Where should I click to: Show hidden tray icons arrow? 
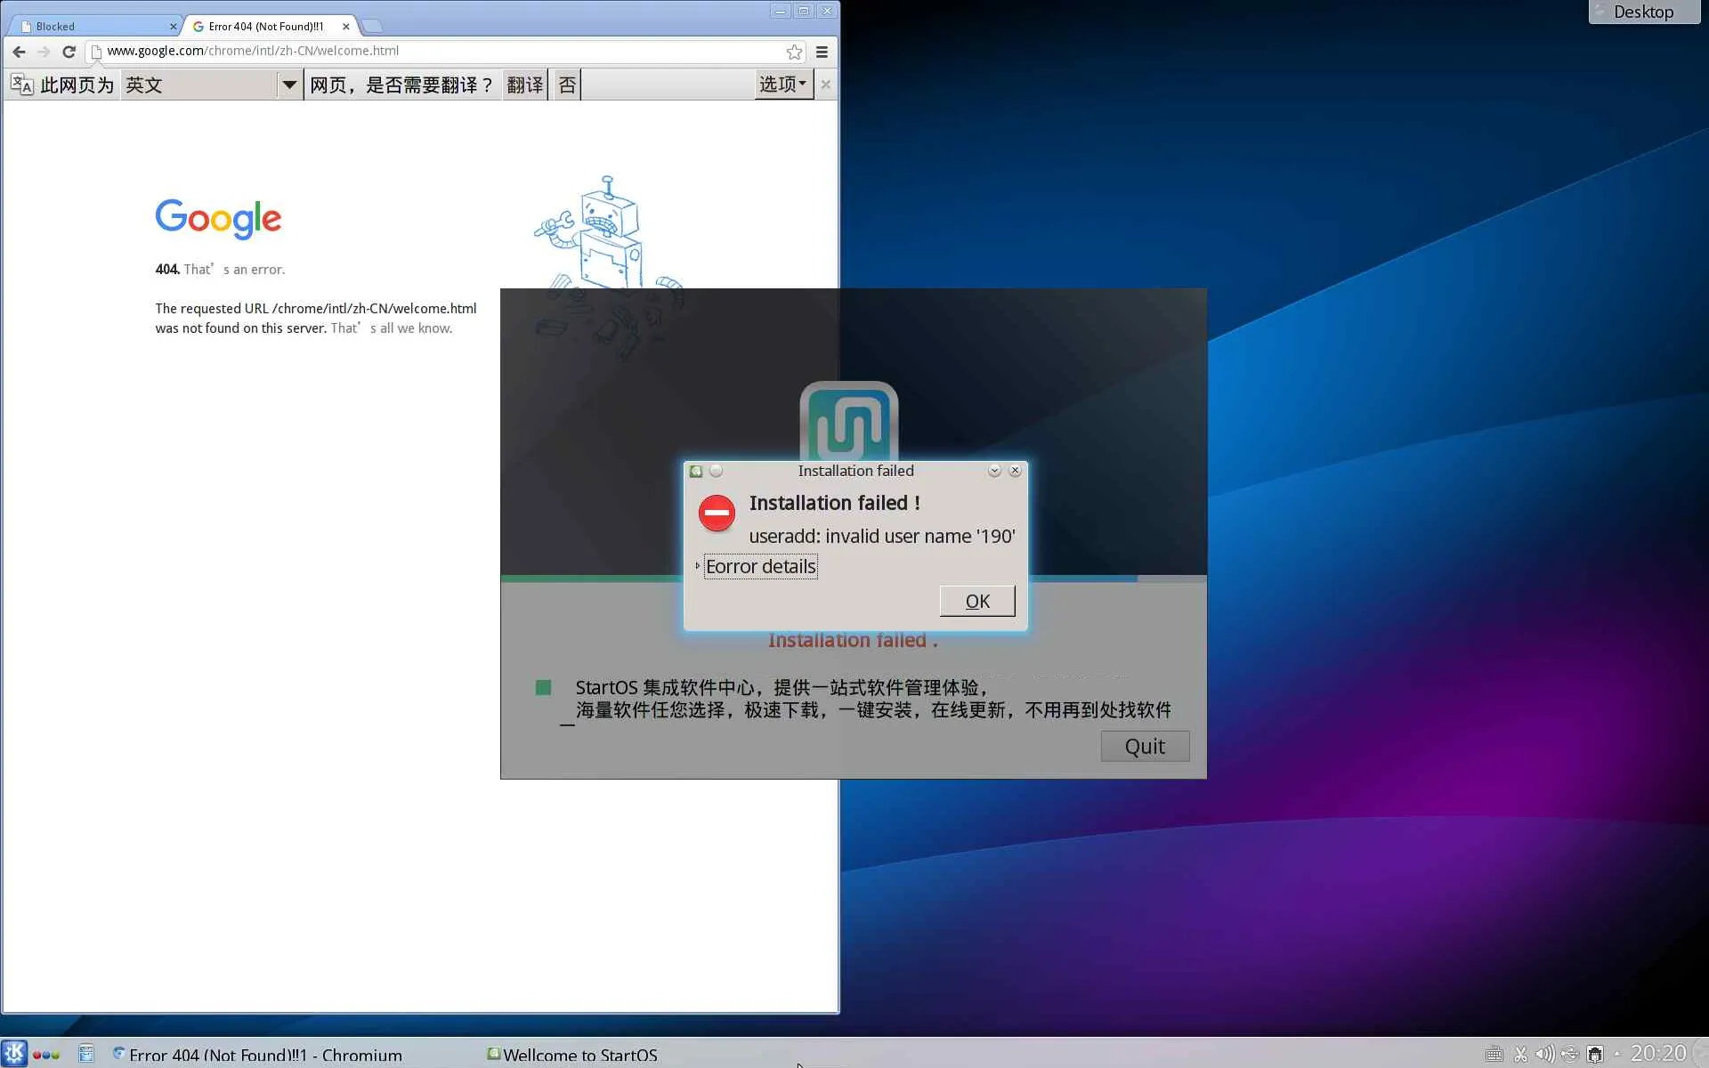pos(1617,1054)
